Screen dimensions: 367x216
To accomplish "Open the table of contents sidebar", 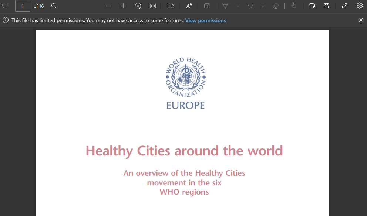I will tap(5, 6).
